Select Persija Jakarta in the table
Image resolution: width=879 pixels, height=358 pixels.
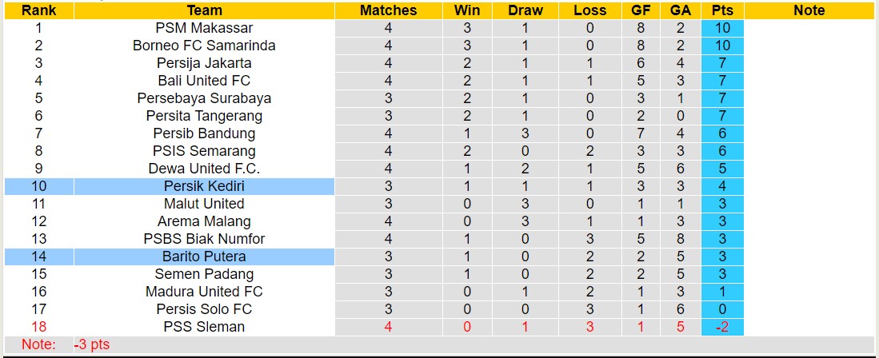tap(204, 63)
